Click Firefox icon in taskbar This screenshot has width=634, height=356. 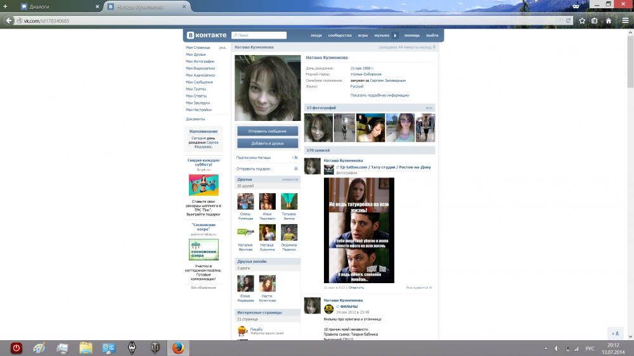coord(178,348)
